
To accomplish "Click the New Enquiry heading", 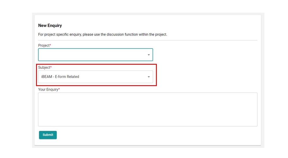I will (x=50, y=26).
